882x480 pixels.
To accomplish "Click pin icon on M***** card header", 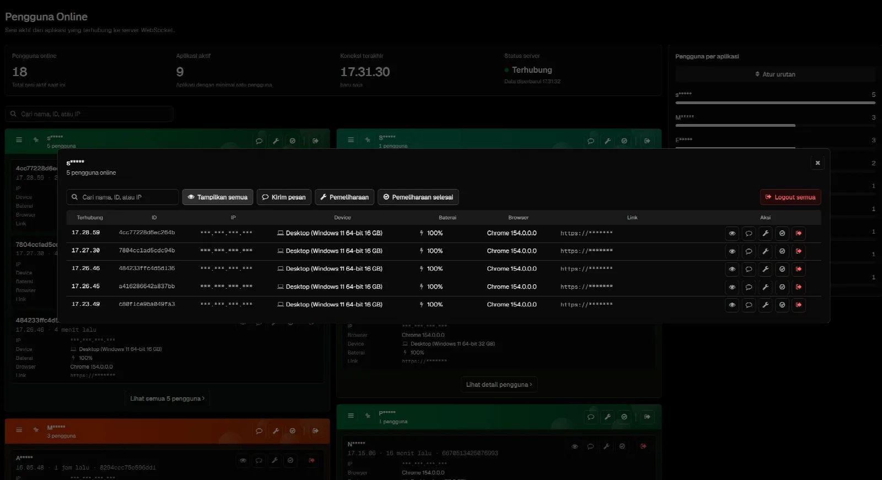I will 36,430.
